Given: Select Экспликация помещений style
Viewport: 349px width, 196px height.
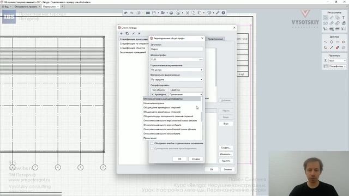Looking at the screenshot, I should tap(133, 52).
